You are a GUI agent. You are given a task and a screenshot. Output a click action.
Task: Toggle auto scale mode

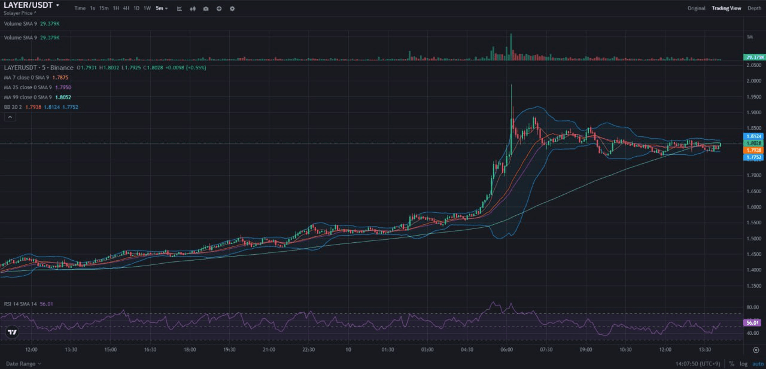click(x=758, y=364)
